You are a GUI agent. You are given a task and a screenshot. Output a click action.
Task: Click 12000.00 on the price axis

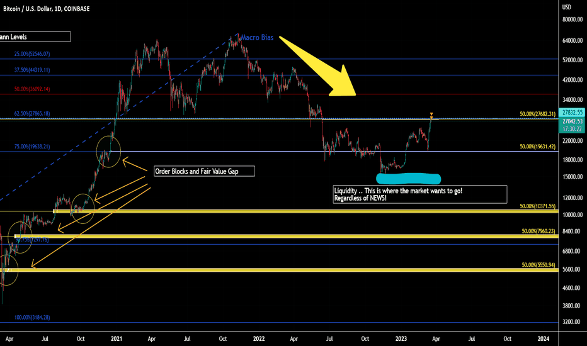click(573, 198)
